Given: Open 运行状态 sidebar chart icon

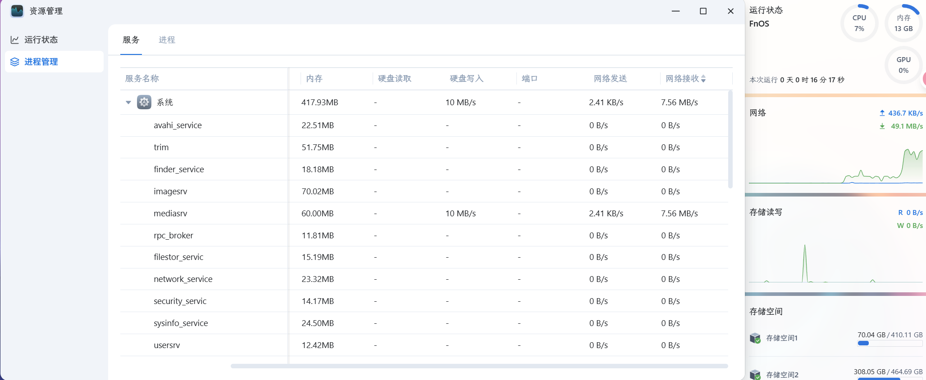Looking at the screenshot, I should tap(15, 40).
